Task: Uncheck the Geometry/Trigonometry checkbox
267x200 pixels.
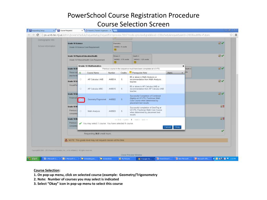Action: pyautogui.click(x=81, y=99)
